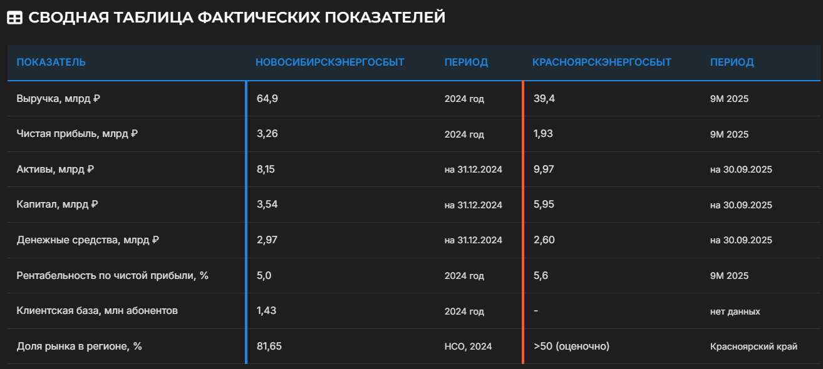Select 'Доля рынка в регионе, %' label
This screenshot has height=369, width=823.
pyautogui.click(x=79, y=346)
